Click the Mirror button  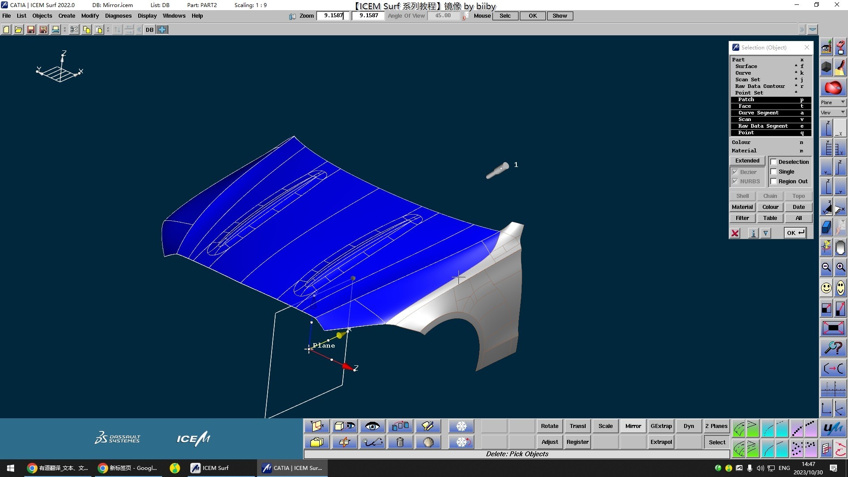[x=633, y=426]
